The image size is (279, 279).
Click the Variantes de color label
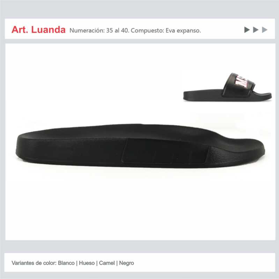[34, 263]
